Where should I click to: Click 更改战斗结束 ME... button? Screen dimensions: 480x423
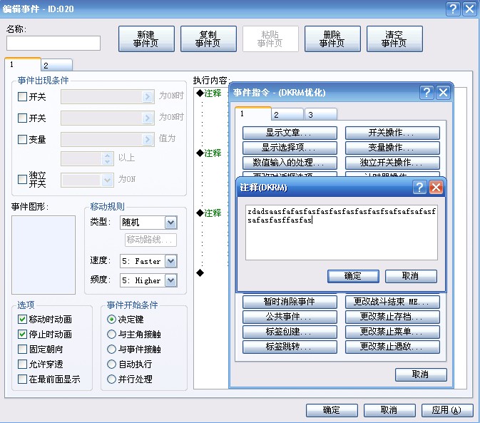click(392, 302)
